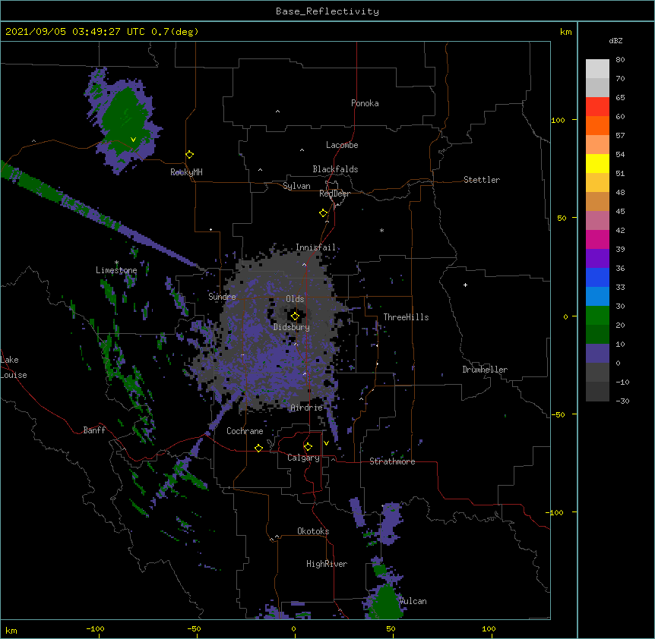Screen dimensions: 655x639
Task: Click the Lake Louise label
Action: point(14,367)
